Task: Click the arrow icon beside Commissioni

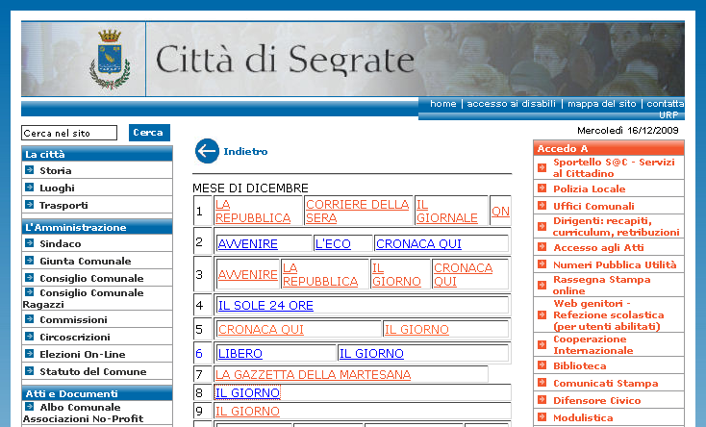Action: (30, 319)
